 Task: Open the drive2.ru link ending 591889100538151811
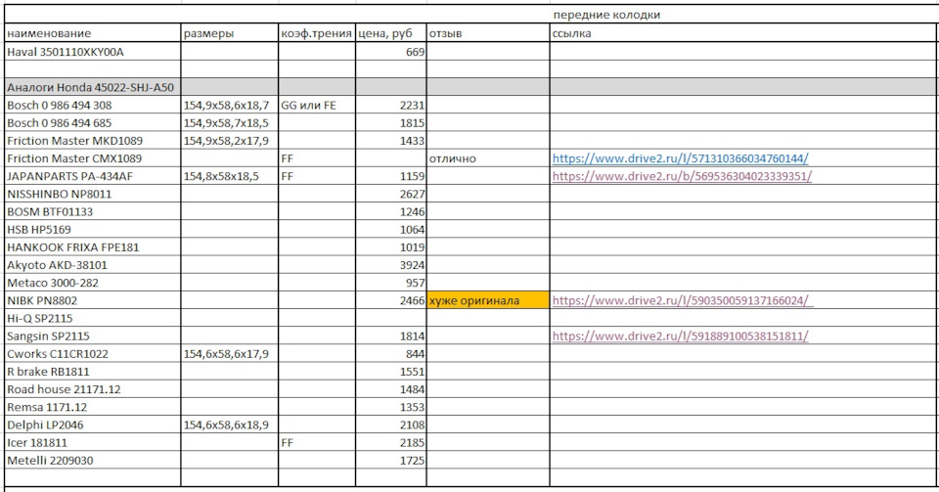(x=681, y=335)
